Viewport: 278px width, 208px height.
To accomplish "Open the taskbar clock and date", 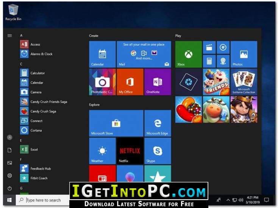I will click(x=253, y=200).
